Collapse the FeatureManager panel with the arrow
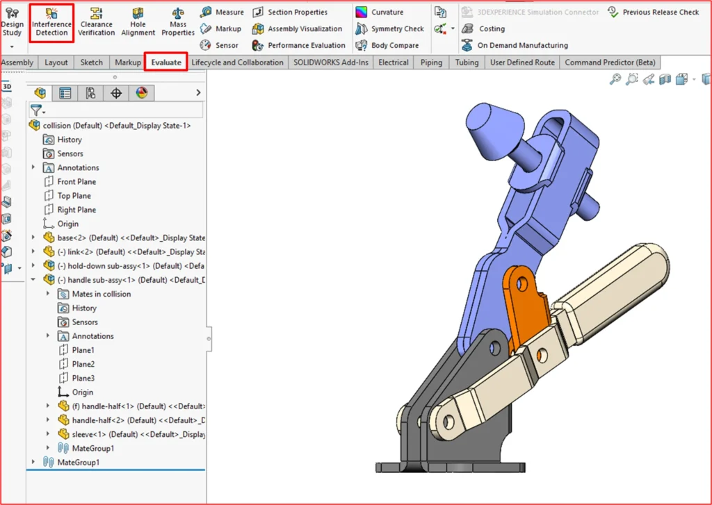 point(198,92)
